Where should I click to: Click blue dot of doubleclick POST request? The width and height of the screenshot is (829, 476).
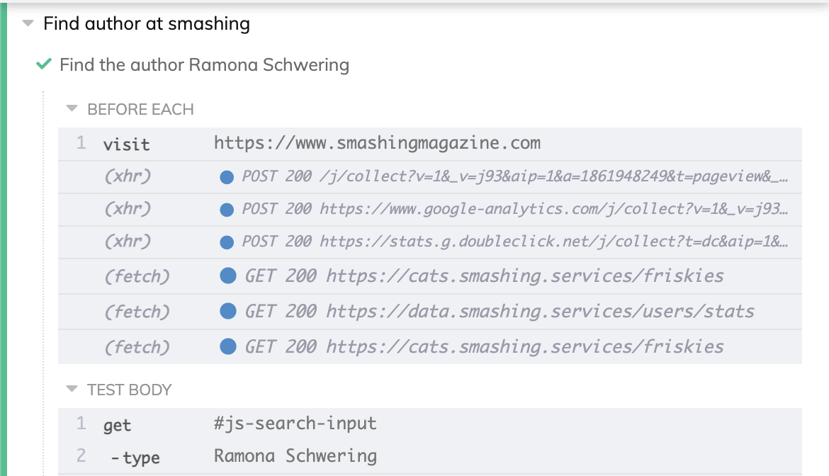227,242
